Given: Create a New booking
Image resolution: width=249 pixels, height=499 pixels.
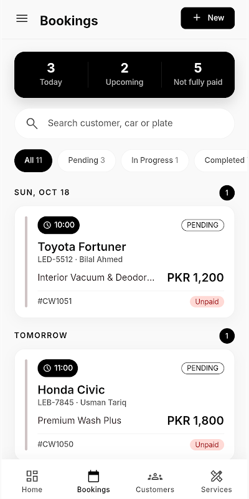Looking at the screenshot, I should point(208,18).
